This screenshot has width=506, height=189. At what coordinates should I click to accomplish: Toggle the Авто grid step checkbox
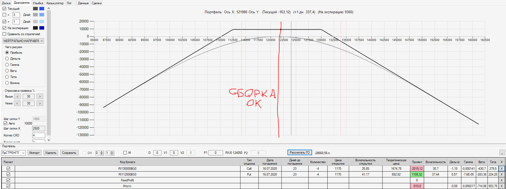tap(5, 123)
